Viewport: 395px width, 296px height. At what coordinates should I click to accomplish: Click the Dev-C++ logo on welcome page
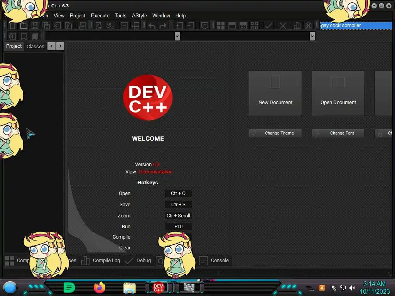(x=148, y=98)
